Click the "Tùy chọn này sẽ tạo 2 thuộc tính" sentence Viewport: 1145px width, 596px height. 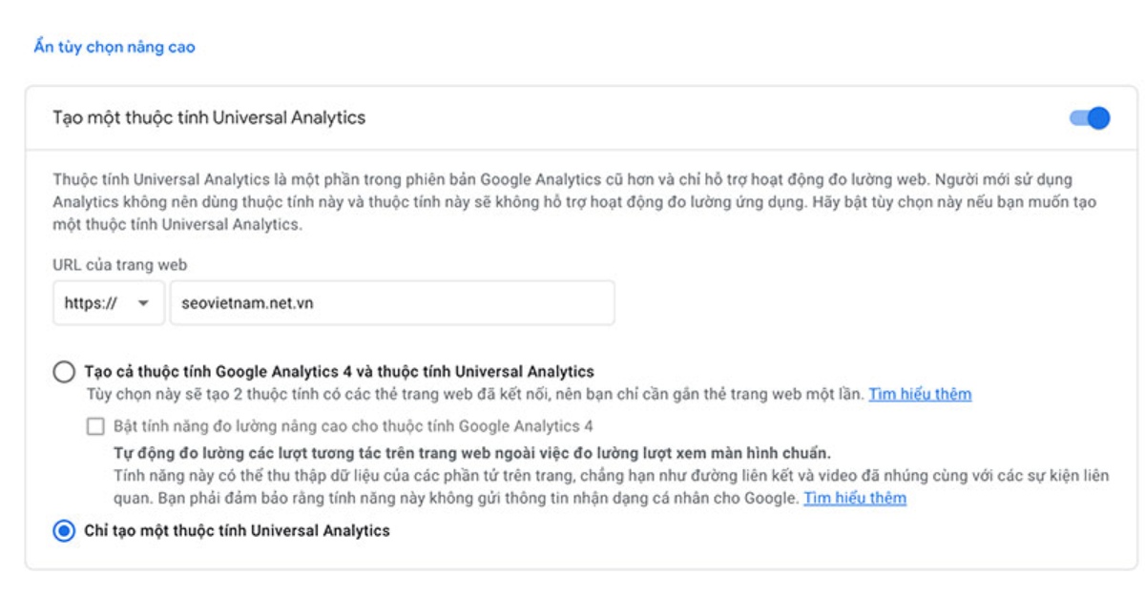475,394
